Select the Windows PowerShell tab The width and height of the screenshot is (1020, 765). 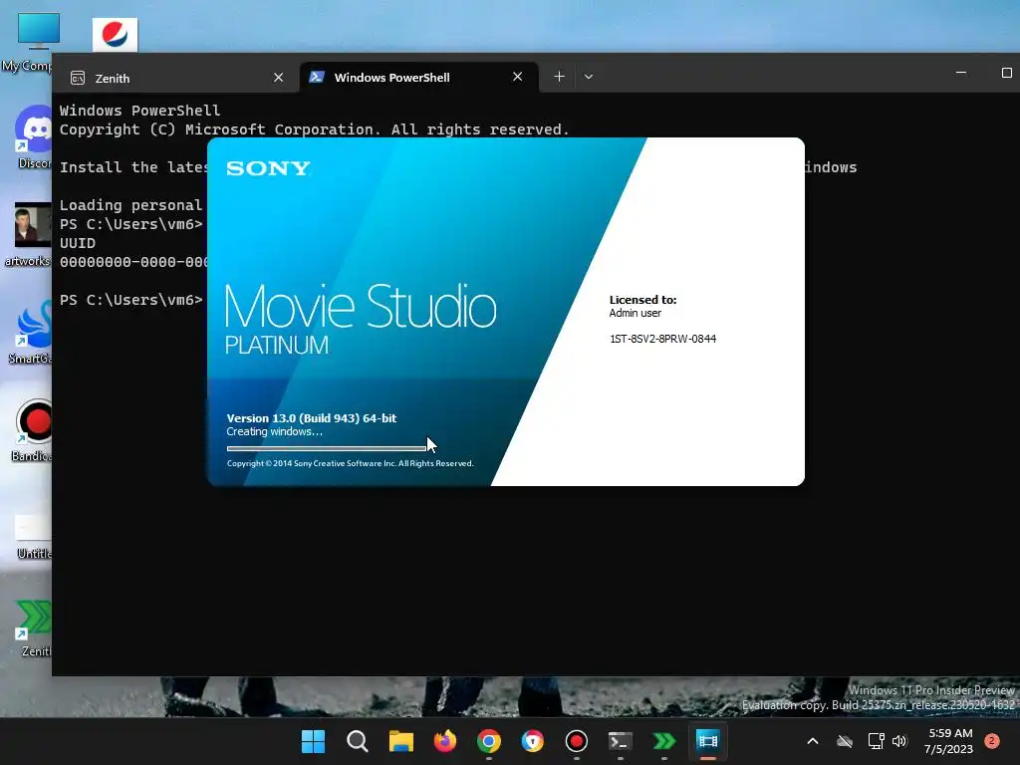coord(419,78)
